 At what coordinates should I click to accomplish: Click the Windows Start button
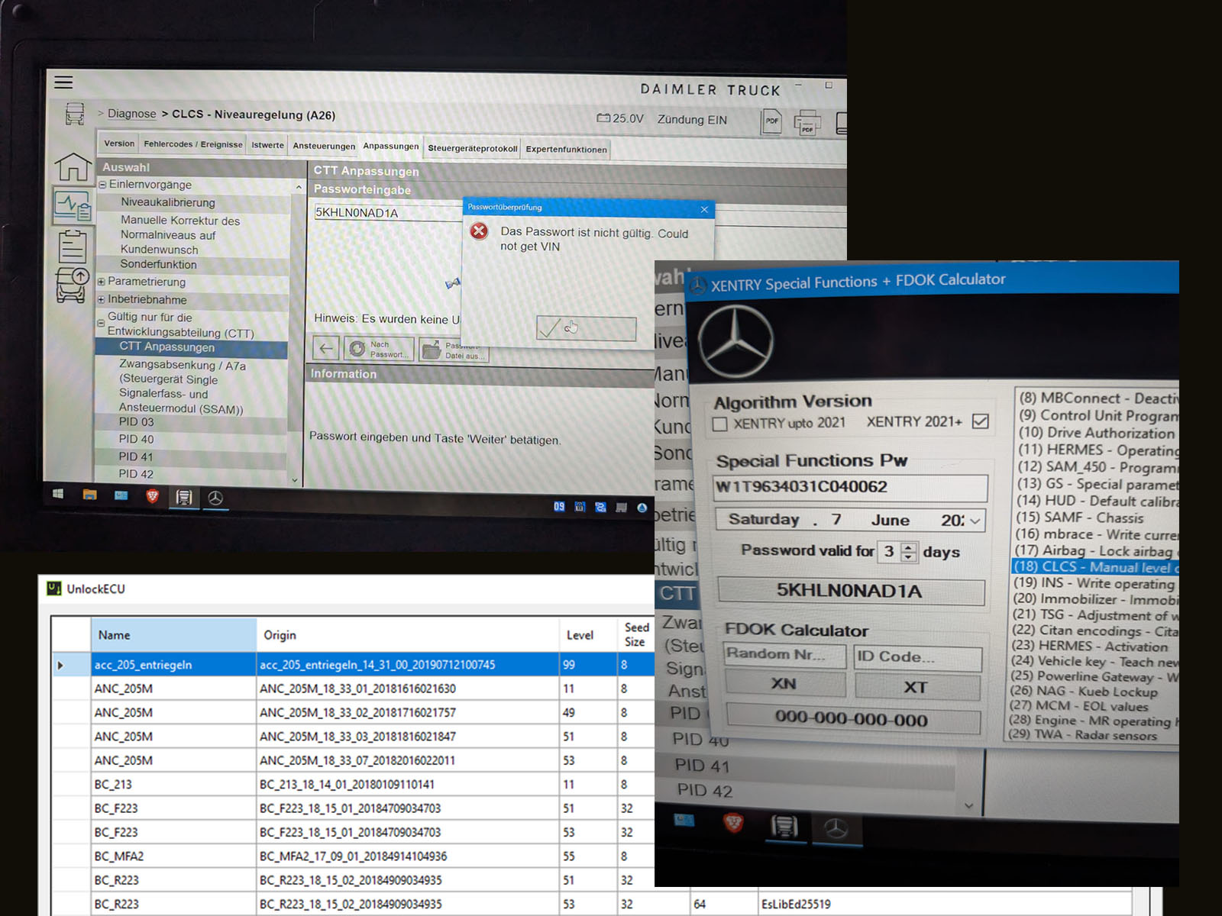point(58,494)
